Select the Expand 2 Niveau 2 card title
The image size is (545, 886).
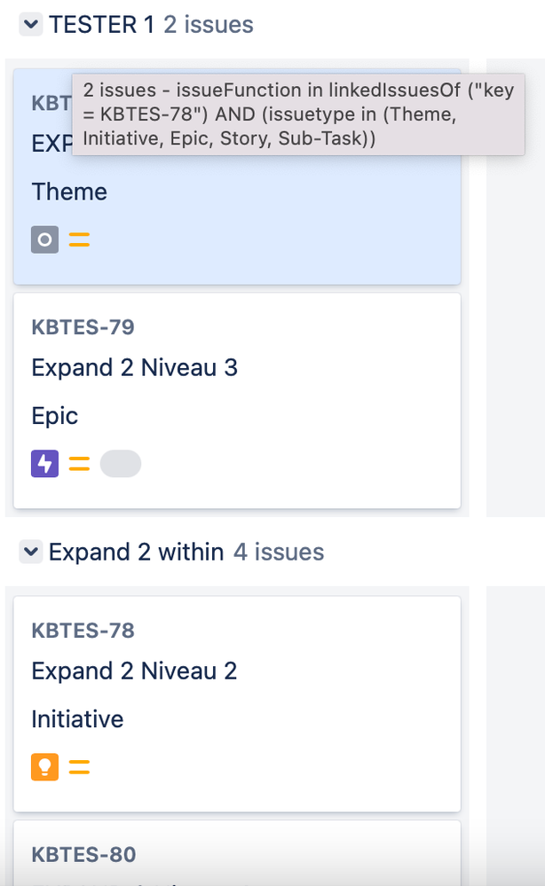135,671
